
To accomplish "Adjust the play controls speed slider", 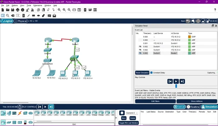I will [x=176, y=86].
